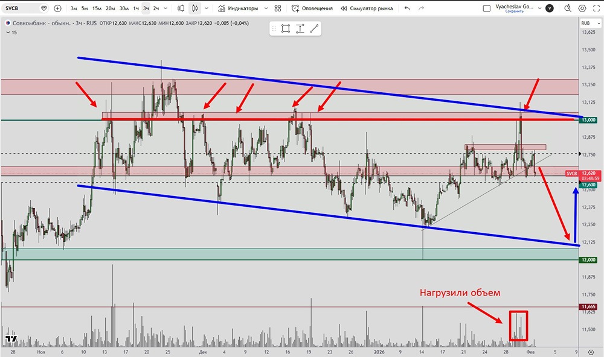Select the active 3ч timeframe
Screen dimensions: 604x357
[x=146, y=8]
